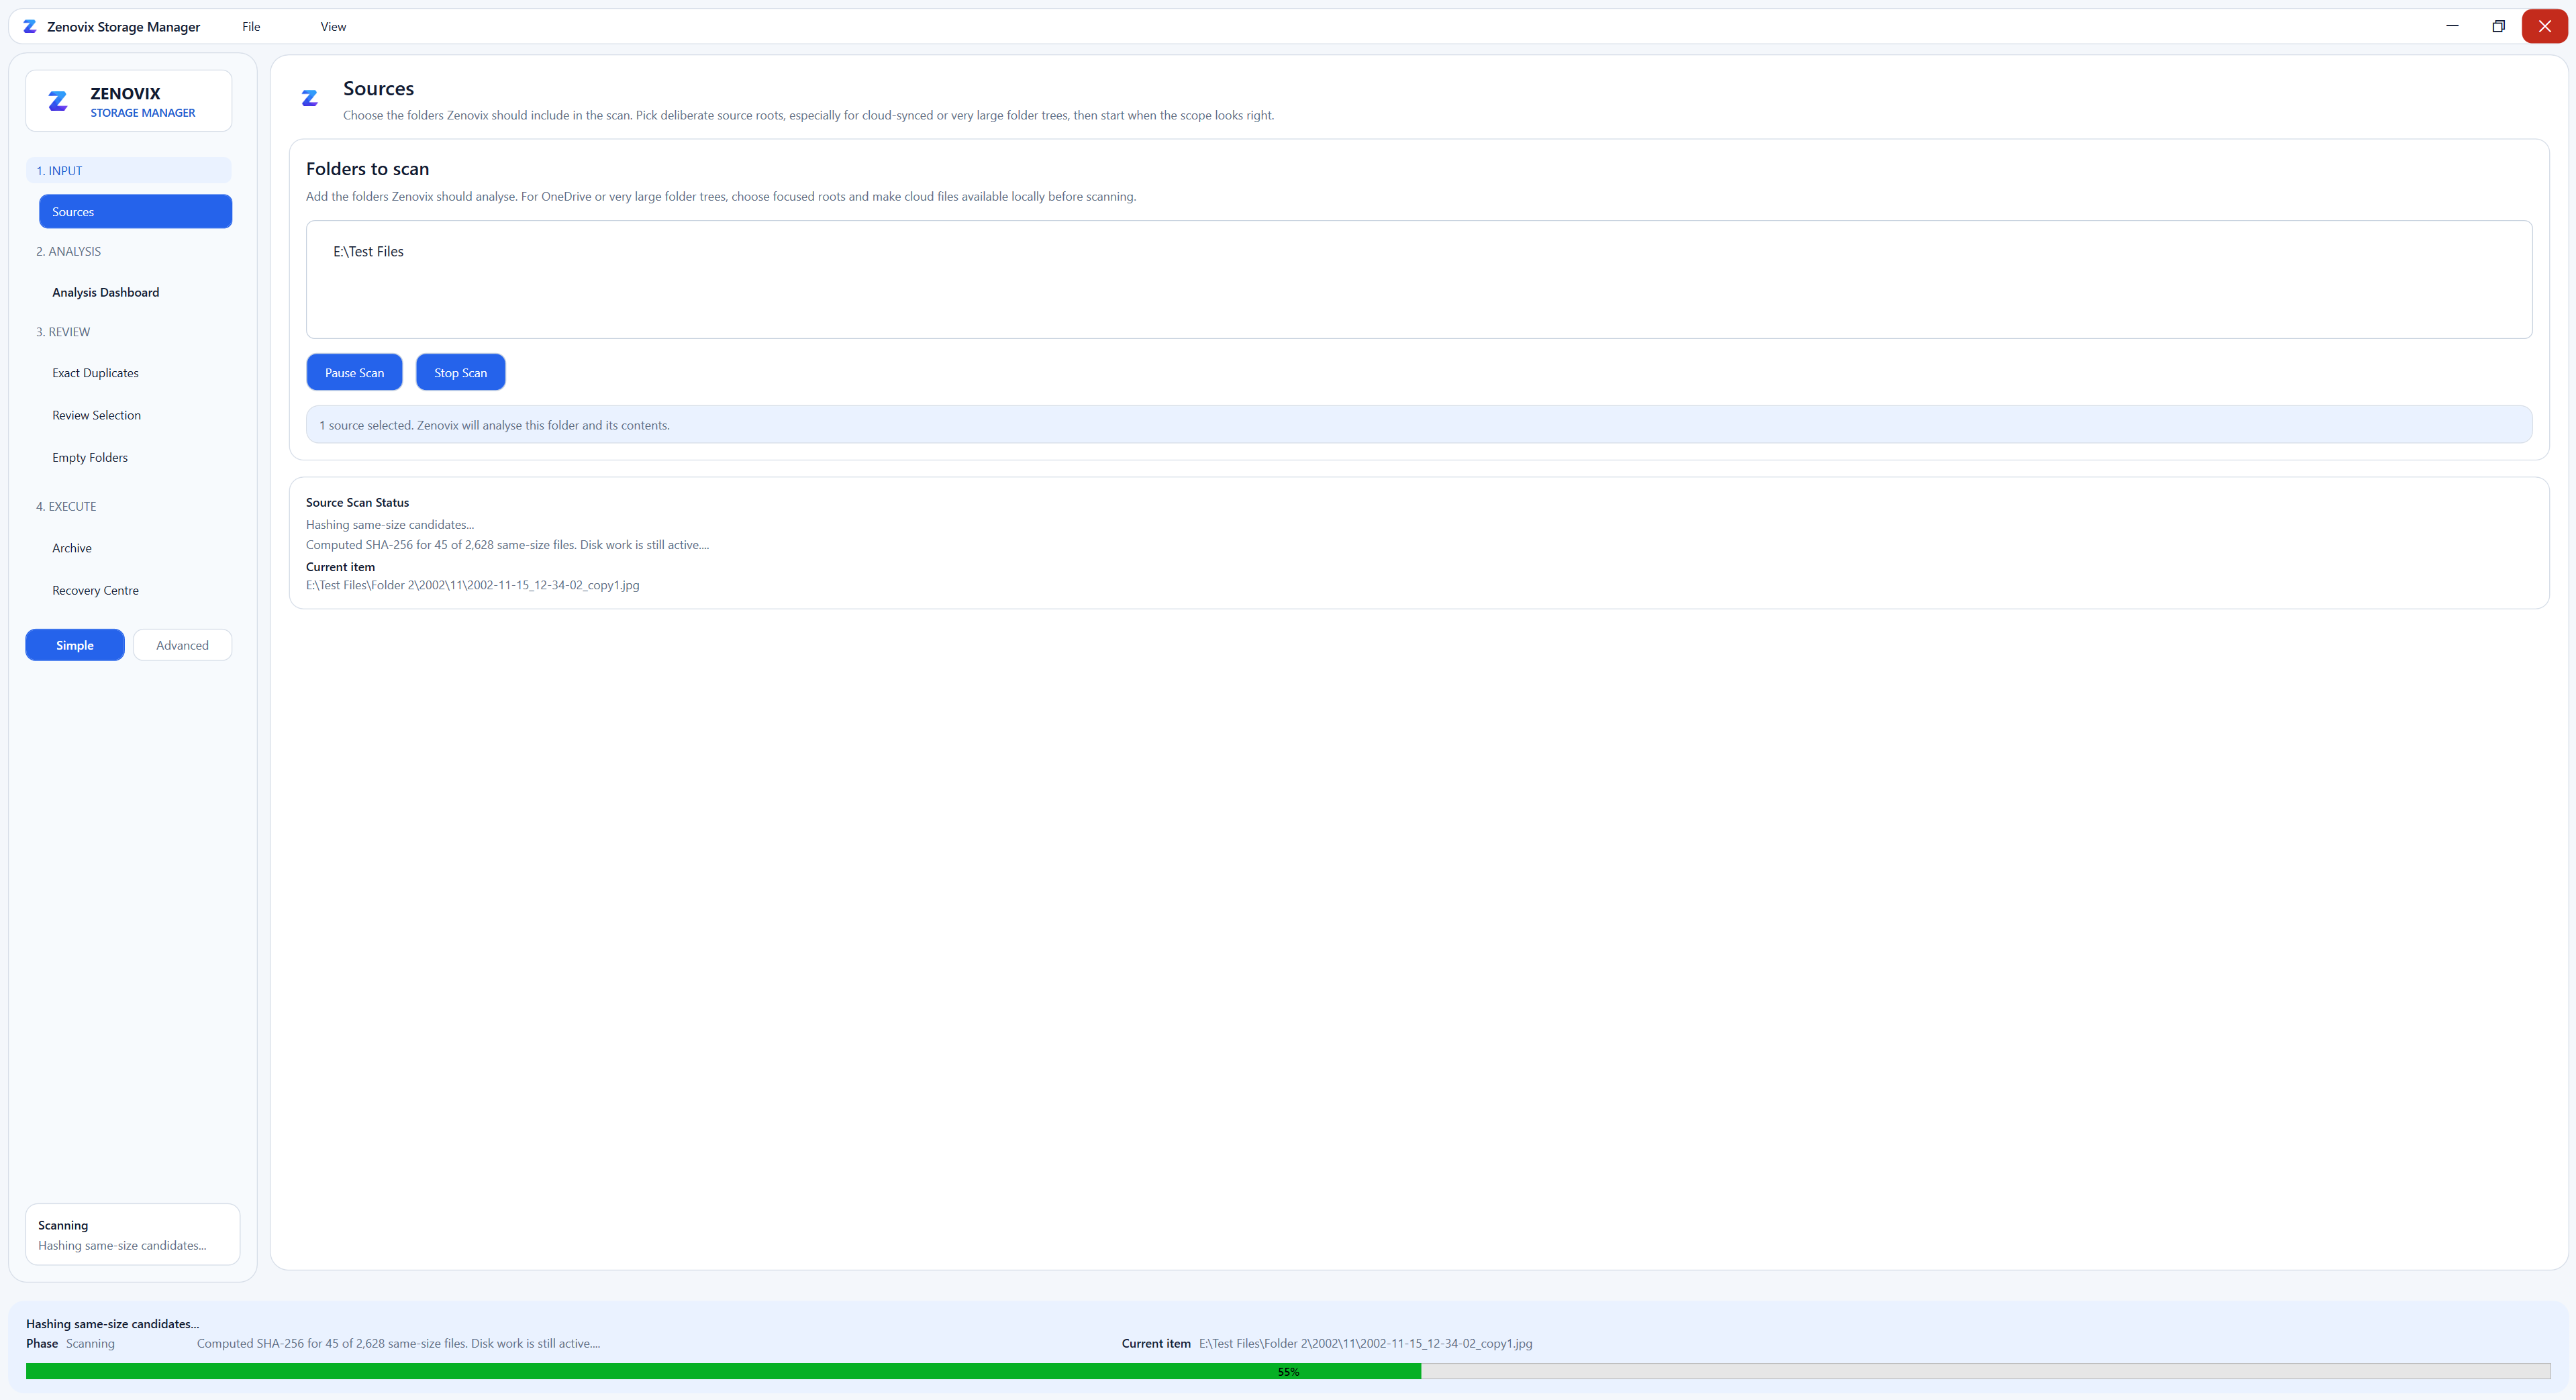Click Phase Scanning label in status bar
2576x1400 pixels.
point(70,1344)
